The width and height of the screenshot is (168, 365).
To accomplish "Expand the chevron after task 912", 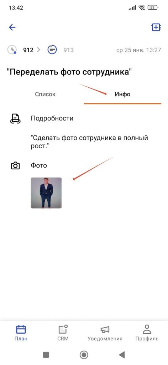I will coord(38,50).
